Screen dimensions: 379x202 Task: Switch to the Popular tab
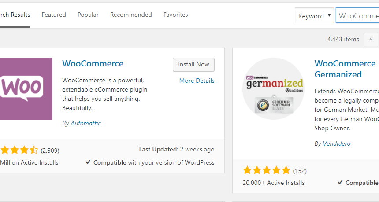[88, 15]
